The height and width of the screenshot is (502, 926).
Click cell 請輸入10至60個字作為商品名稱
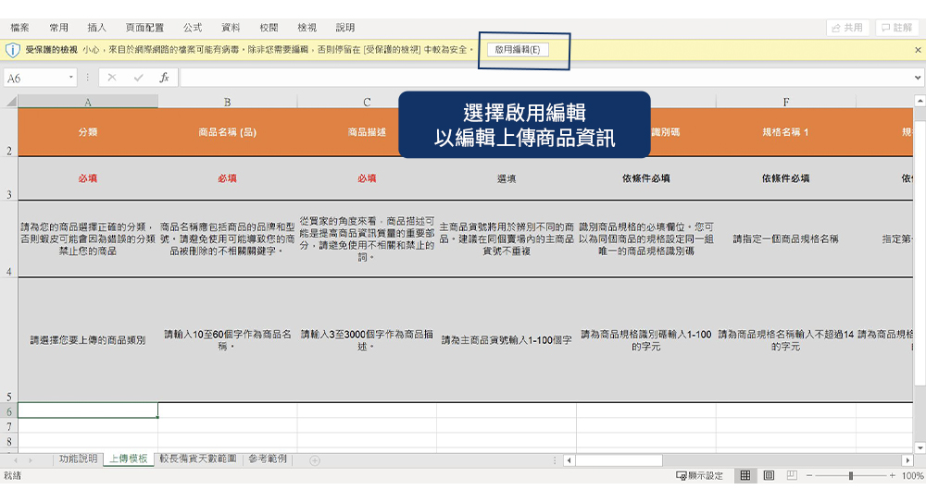(x=228, y=340)
